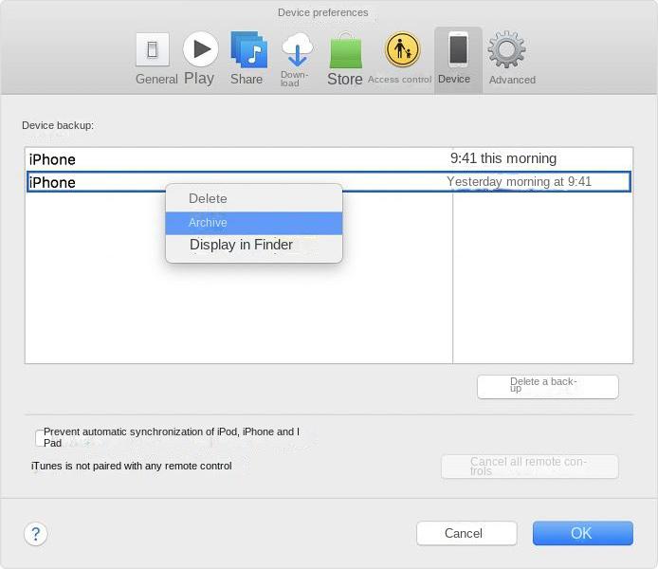Enable Prevent automatic synchronization checkbox
The width and height of the screenshot is (658, 569).
click(39, 438)
